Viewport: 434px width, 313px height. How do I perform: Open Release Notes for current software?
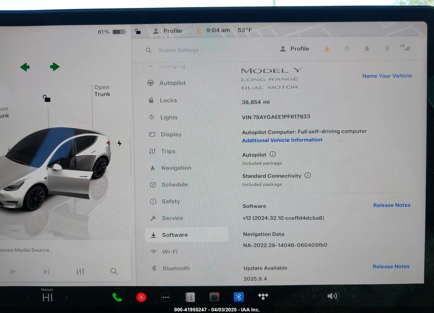pos(391,205)
